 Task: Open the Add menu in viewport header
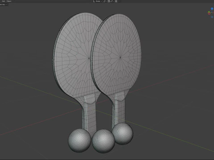(3, 1)
